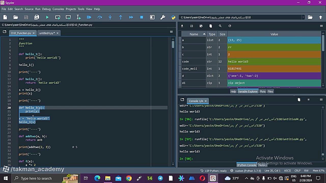Expand working directory path dropdown
326x183 pixels.
tap(303, 17)
